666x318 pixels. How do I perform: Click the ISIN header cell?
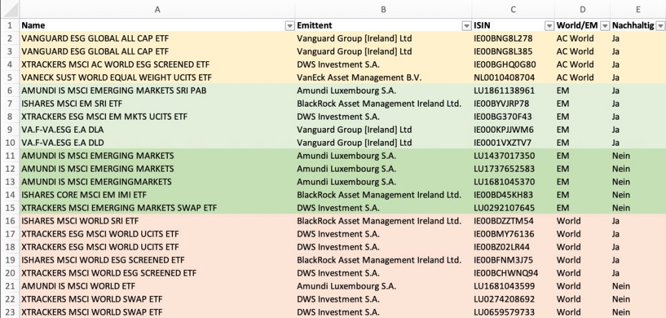pos(513,25)
